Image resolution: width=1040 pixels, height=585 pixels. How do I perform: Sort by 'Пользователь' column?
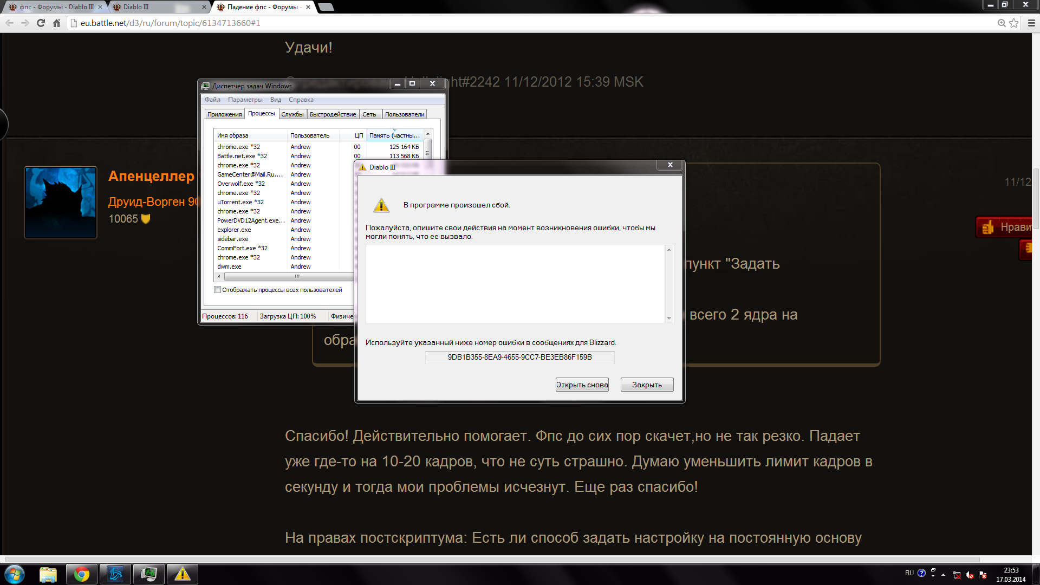point(313,135)
